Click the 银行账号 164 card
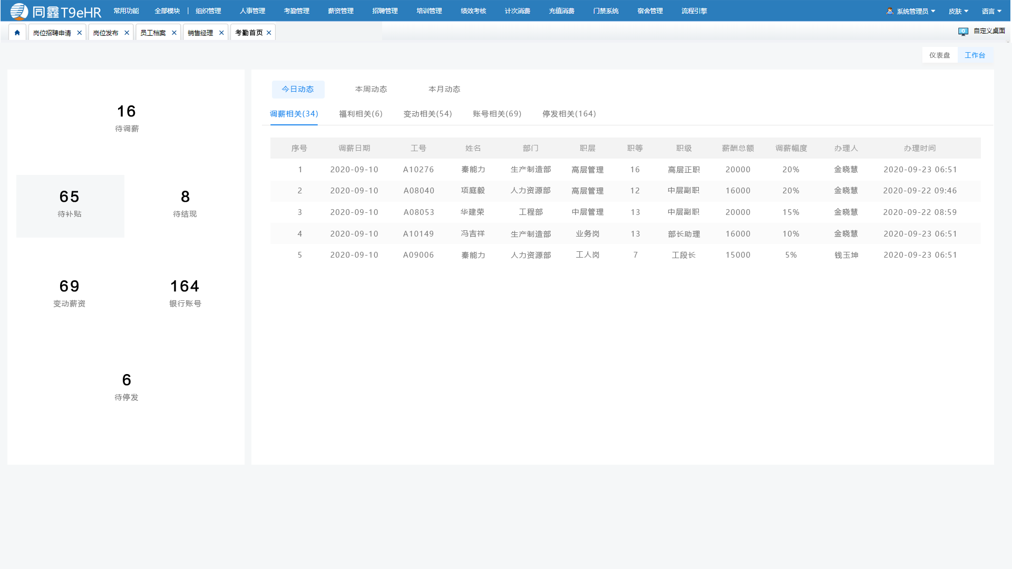1012x569 pixels. (185, 293)
